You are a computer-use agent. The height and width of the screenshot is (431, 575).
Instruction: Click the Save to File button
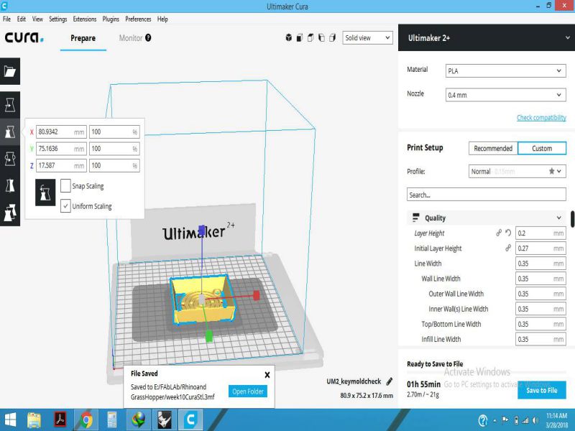pyautogui.click(x=542, y=390)
